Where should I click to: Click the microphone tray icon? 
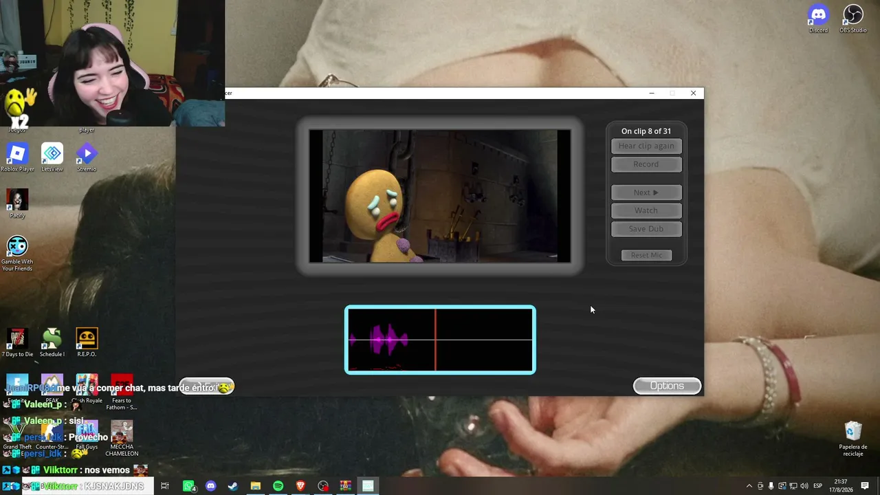pyautogui.click(x=771, y=486)
